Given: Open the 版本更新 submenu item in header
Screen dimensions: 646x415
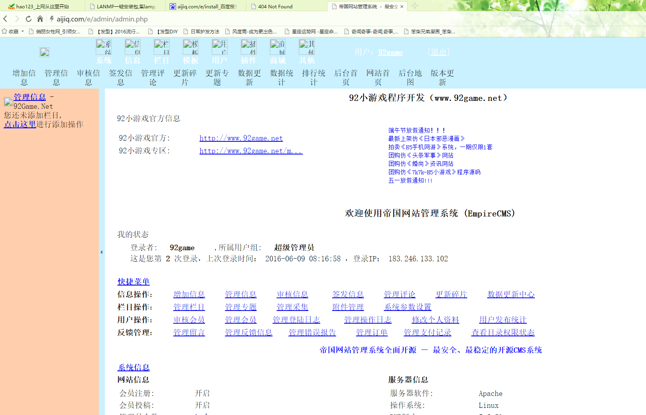Looking at the screenshot, I should click(442, 77).
